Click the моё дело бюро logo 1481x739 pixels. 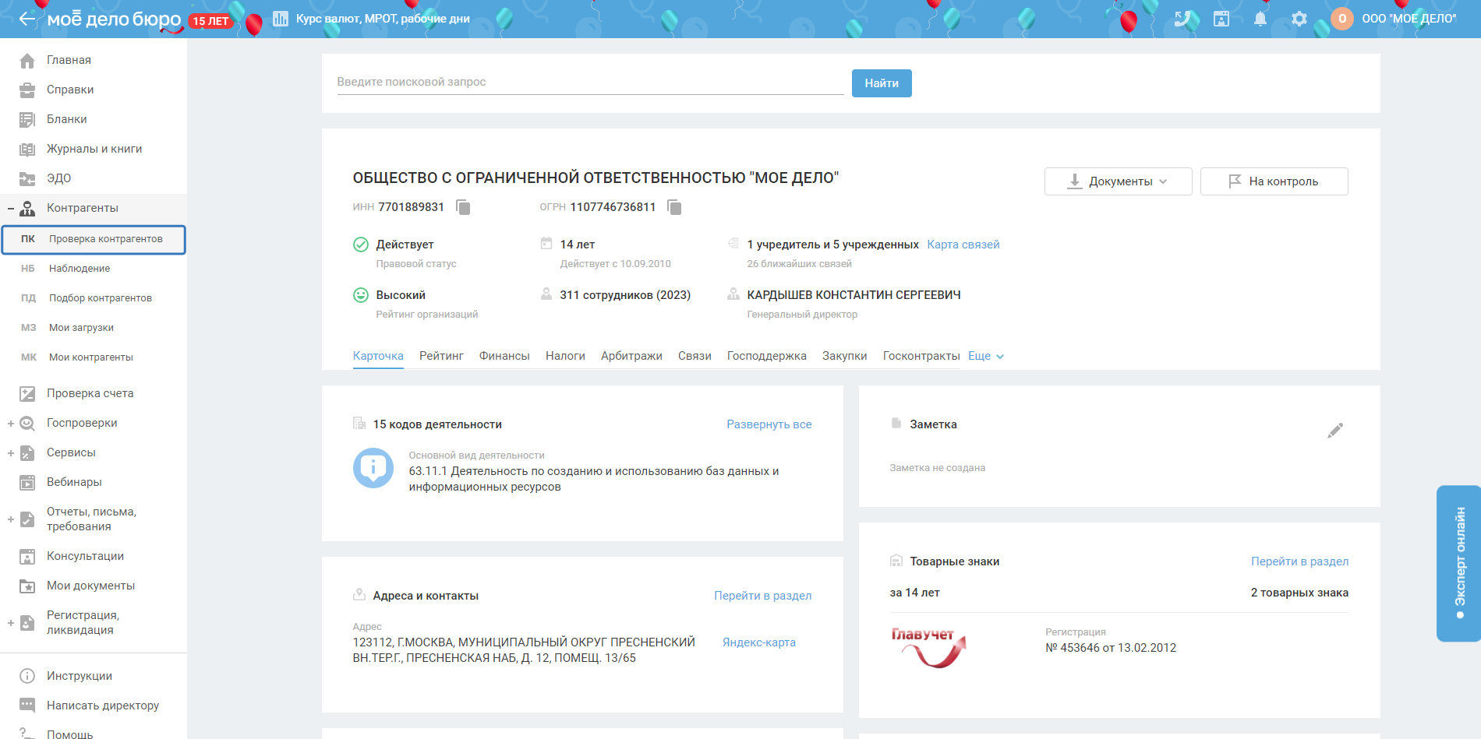(114, 19)
